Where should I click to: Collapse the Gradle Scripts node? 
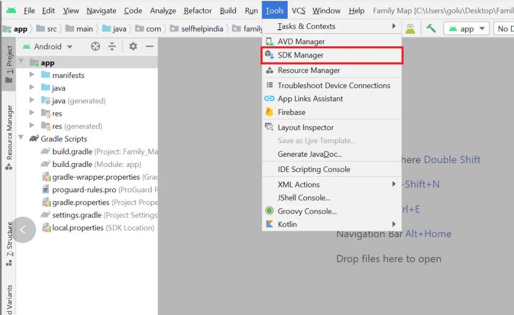(21, 138)
